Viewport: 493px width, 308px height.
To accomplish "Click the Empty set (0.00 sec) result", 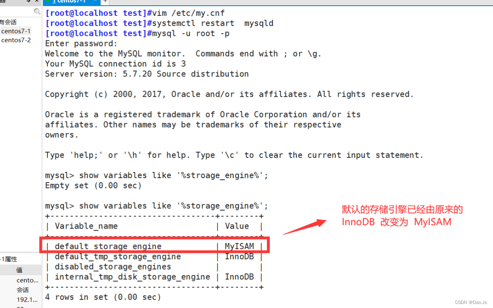I will point(93,185).
